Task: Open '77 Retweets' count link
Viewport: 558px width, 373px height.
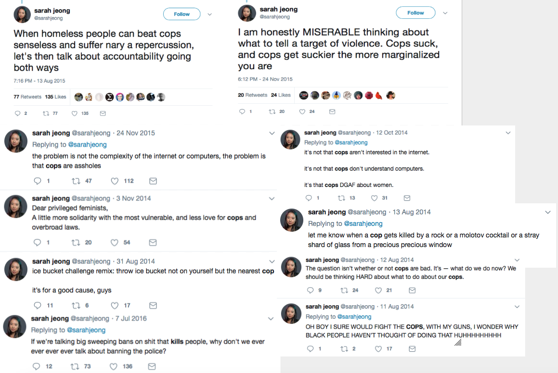Action: 27,97
